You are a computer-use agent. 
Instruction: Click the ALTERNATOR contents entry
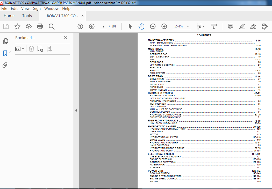[x=157, y=165]
